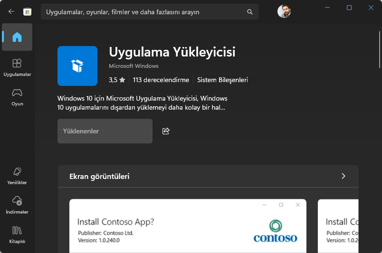The image size is (382, 253).
Task: Open the Oyun section
Action: pyautogui.click(x=17, y=97)
